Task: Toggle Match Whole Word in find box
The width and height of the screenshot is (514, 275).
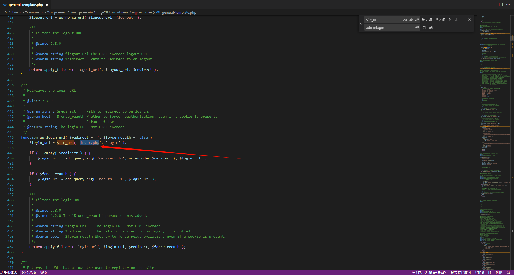Action: tap(411, 20)
